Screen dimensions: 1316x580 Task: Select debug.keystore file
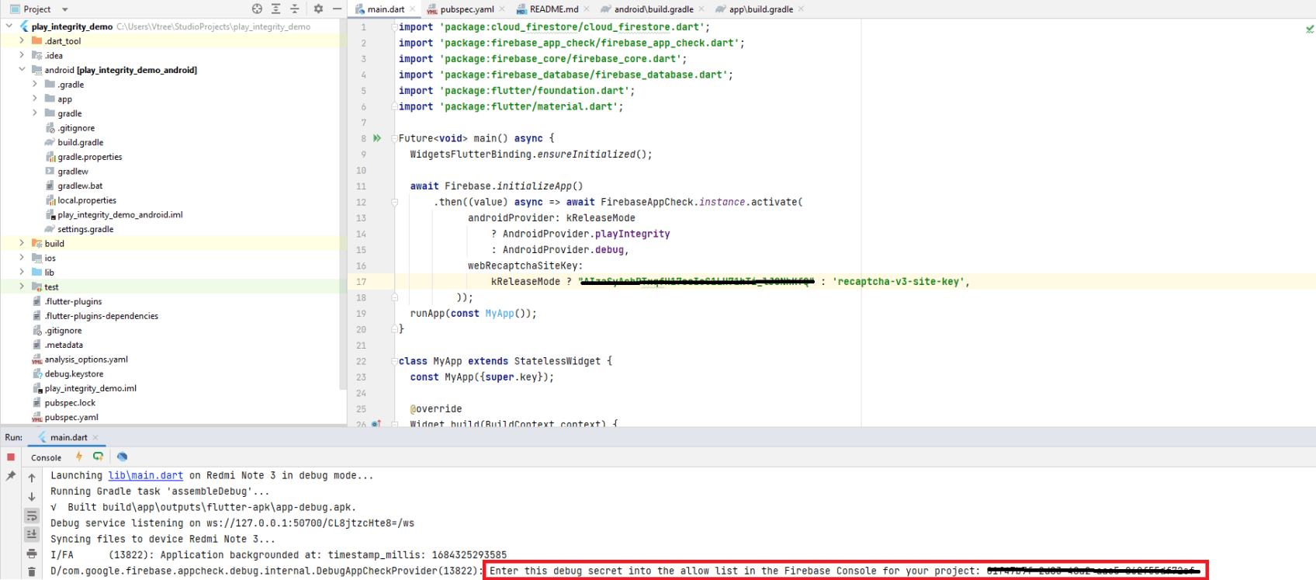(x=74, y=373)
